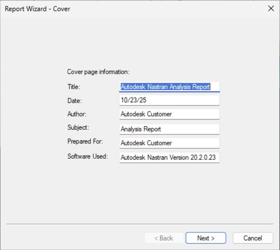Screen dimensions: 280x250
Task: Click the "Date:" label
Action: pos(75,101)
